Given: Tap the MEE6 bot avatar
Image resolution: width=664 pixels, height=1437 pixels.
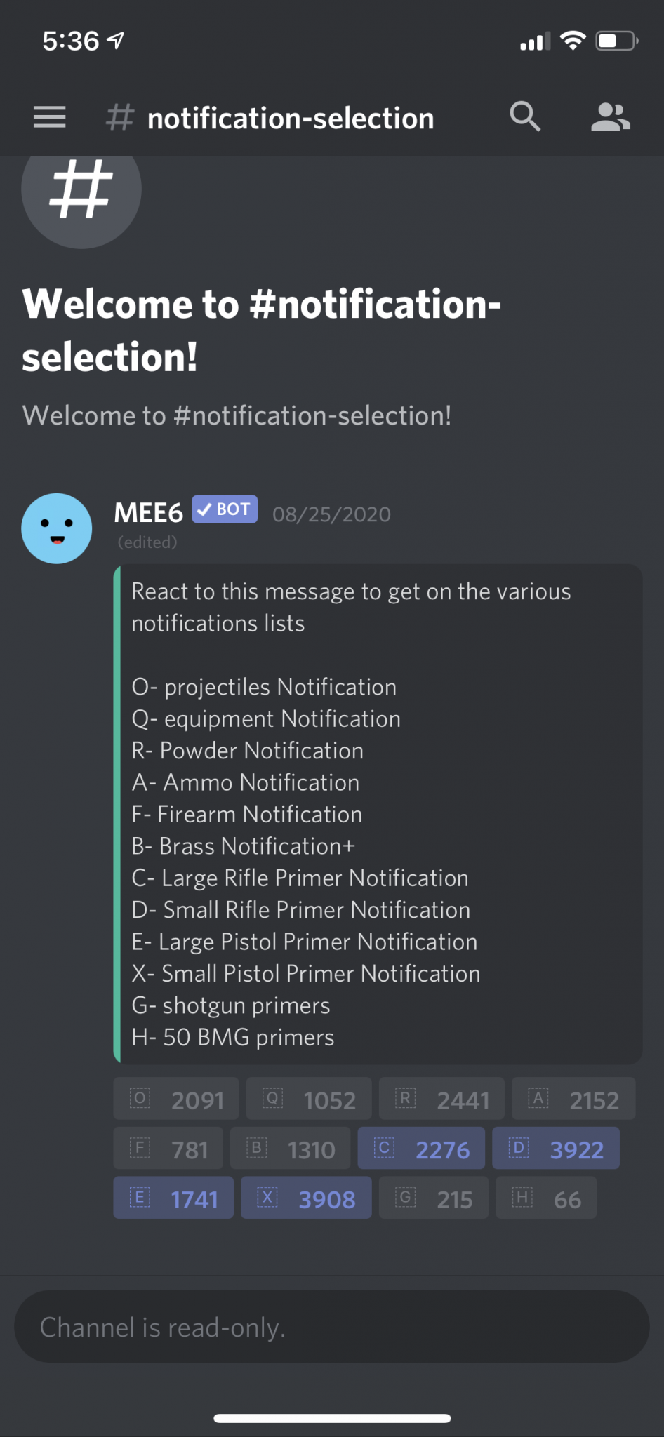Looking at the screenshot, I should click(x=57, y=528).
